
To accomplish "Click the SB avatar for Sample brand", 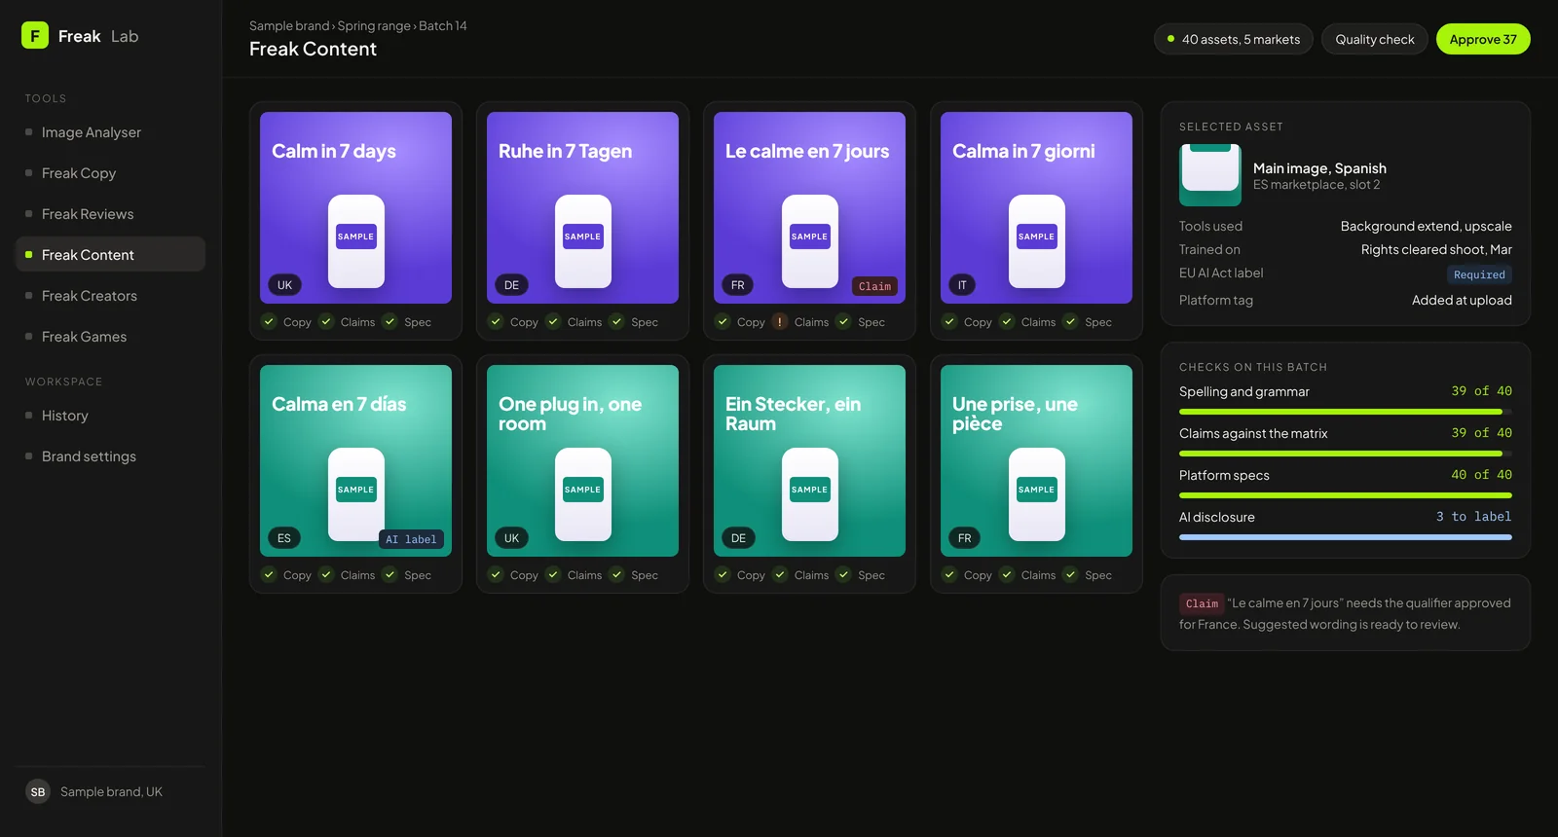I will [x=38, y=791].
